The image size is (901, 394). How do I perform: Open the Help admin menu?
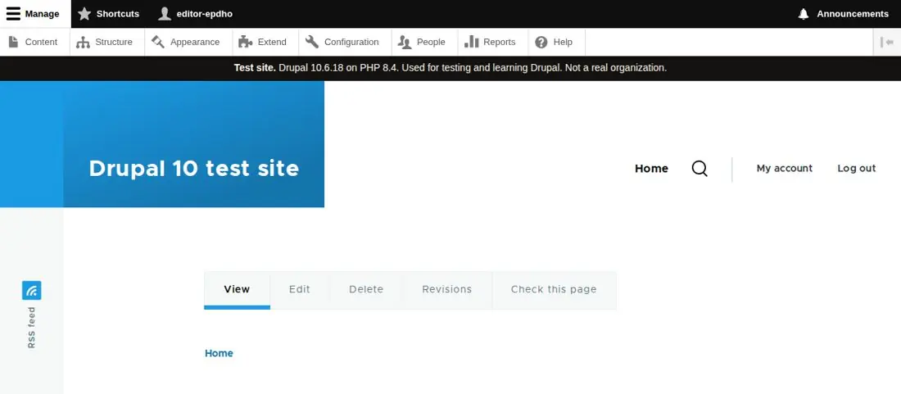556,42
